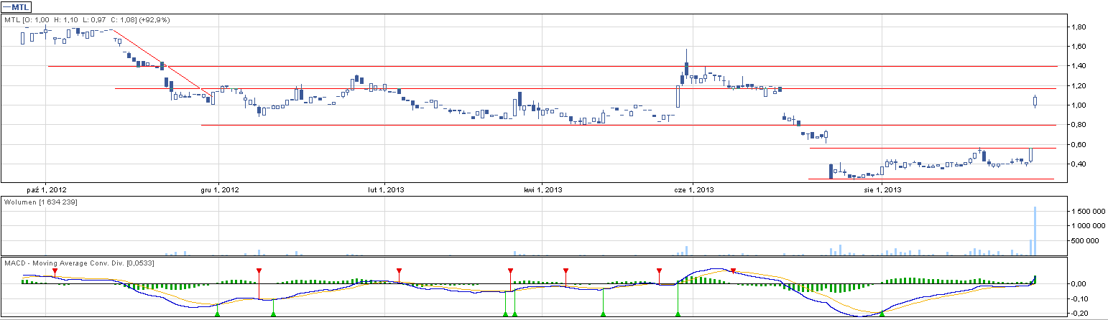Click the 1,60 price axis label
The height and width of the screenshot is (320, 1108).
(x=1078, y=47)
